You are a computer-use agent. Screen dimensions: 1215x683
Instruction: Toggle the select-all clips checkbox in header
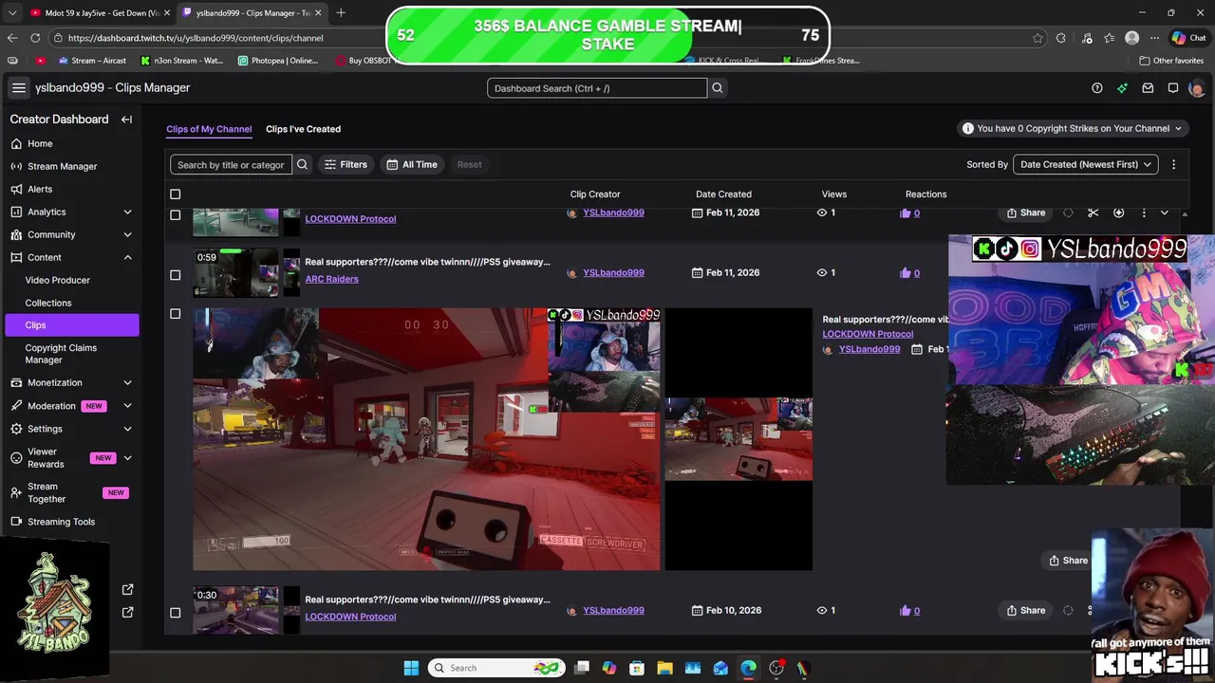175,194
